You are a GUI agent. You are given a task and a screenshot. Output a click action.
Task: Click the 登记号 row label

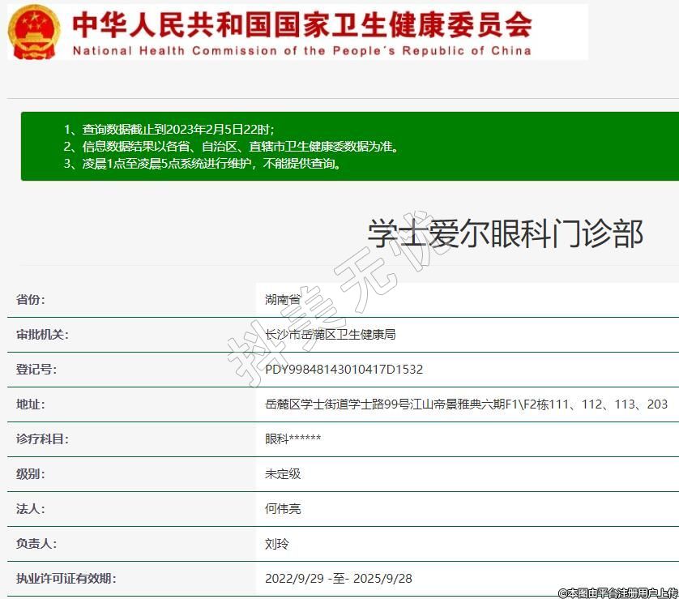(36, 370)
